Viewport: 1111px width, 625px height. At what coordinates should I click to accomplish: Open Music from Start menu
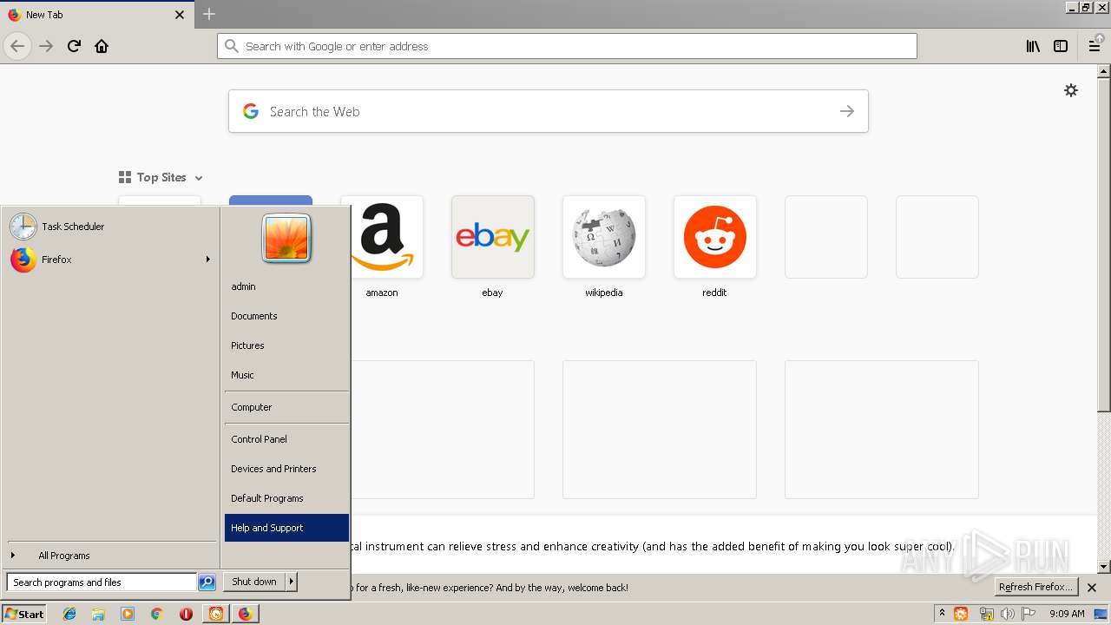click(x=286, y=375)
